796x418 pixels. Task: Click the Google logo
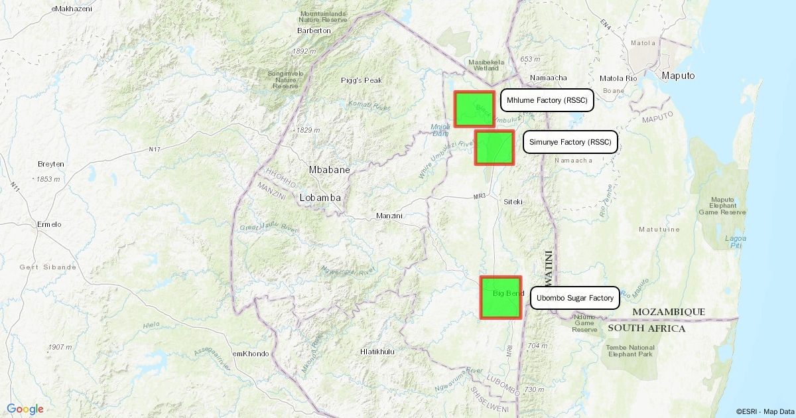coord(25,409)
